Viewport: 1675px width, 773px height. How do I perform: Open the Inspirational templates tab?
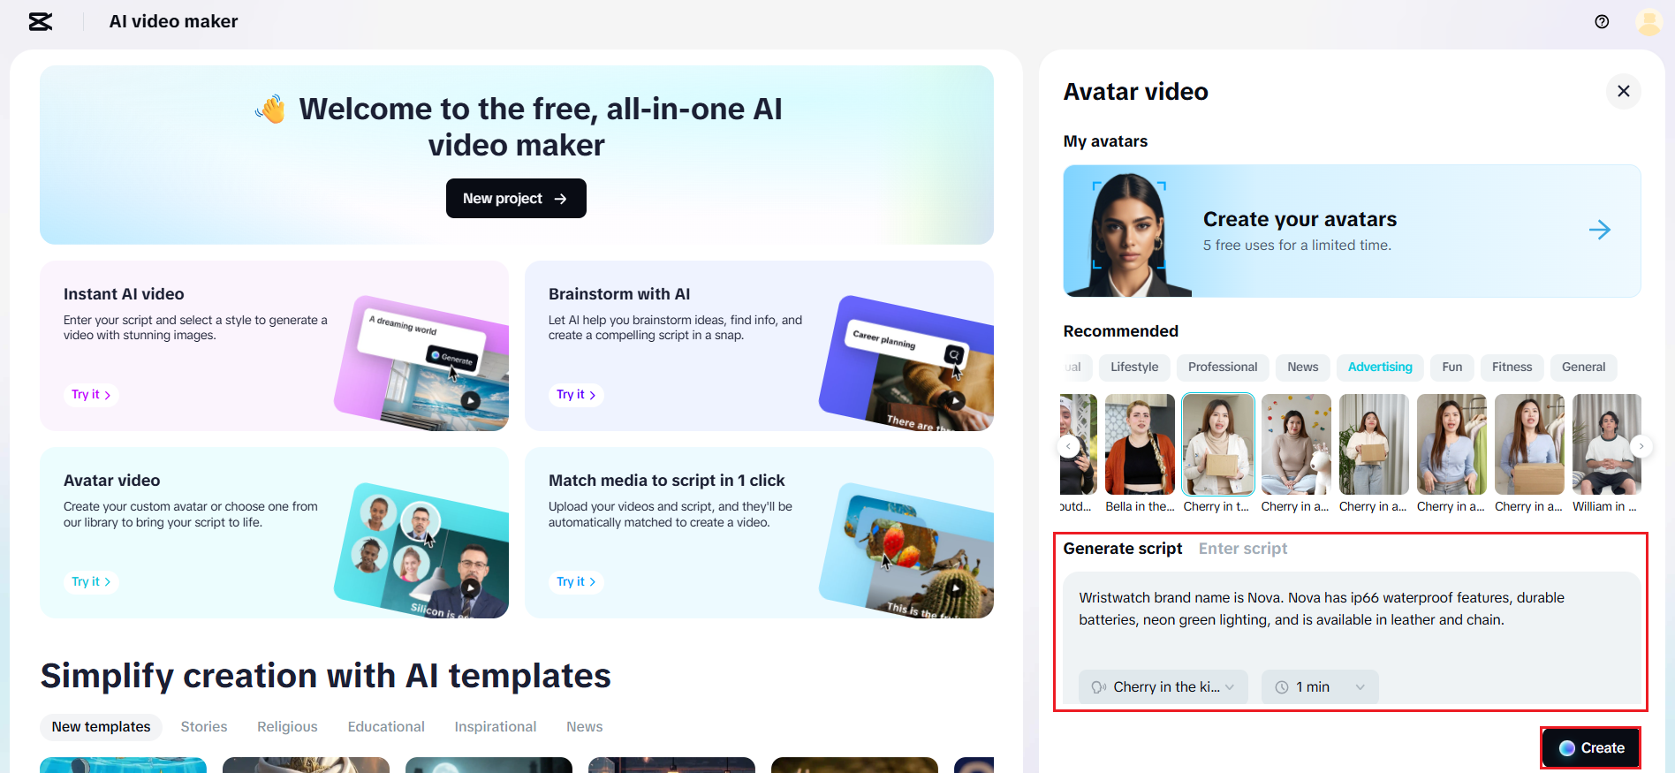click(x=496, y=727)
